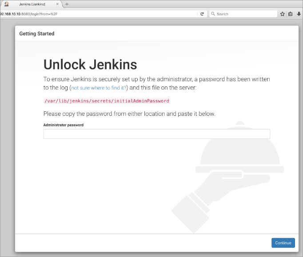
Task: Focus the URL address bar
Action: pyautogui.click(x=99, y=14)
